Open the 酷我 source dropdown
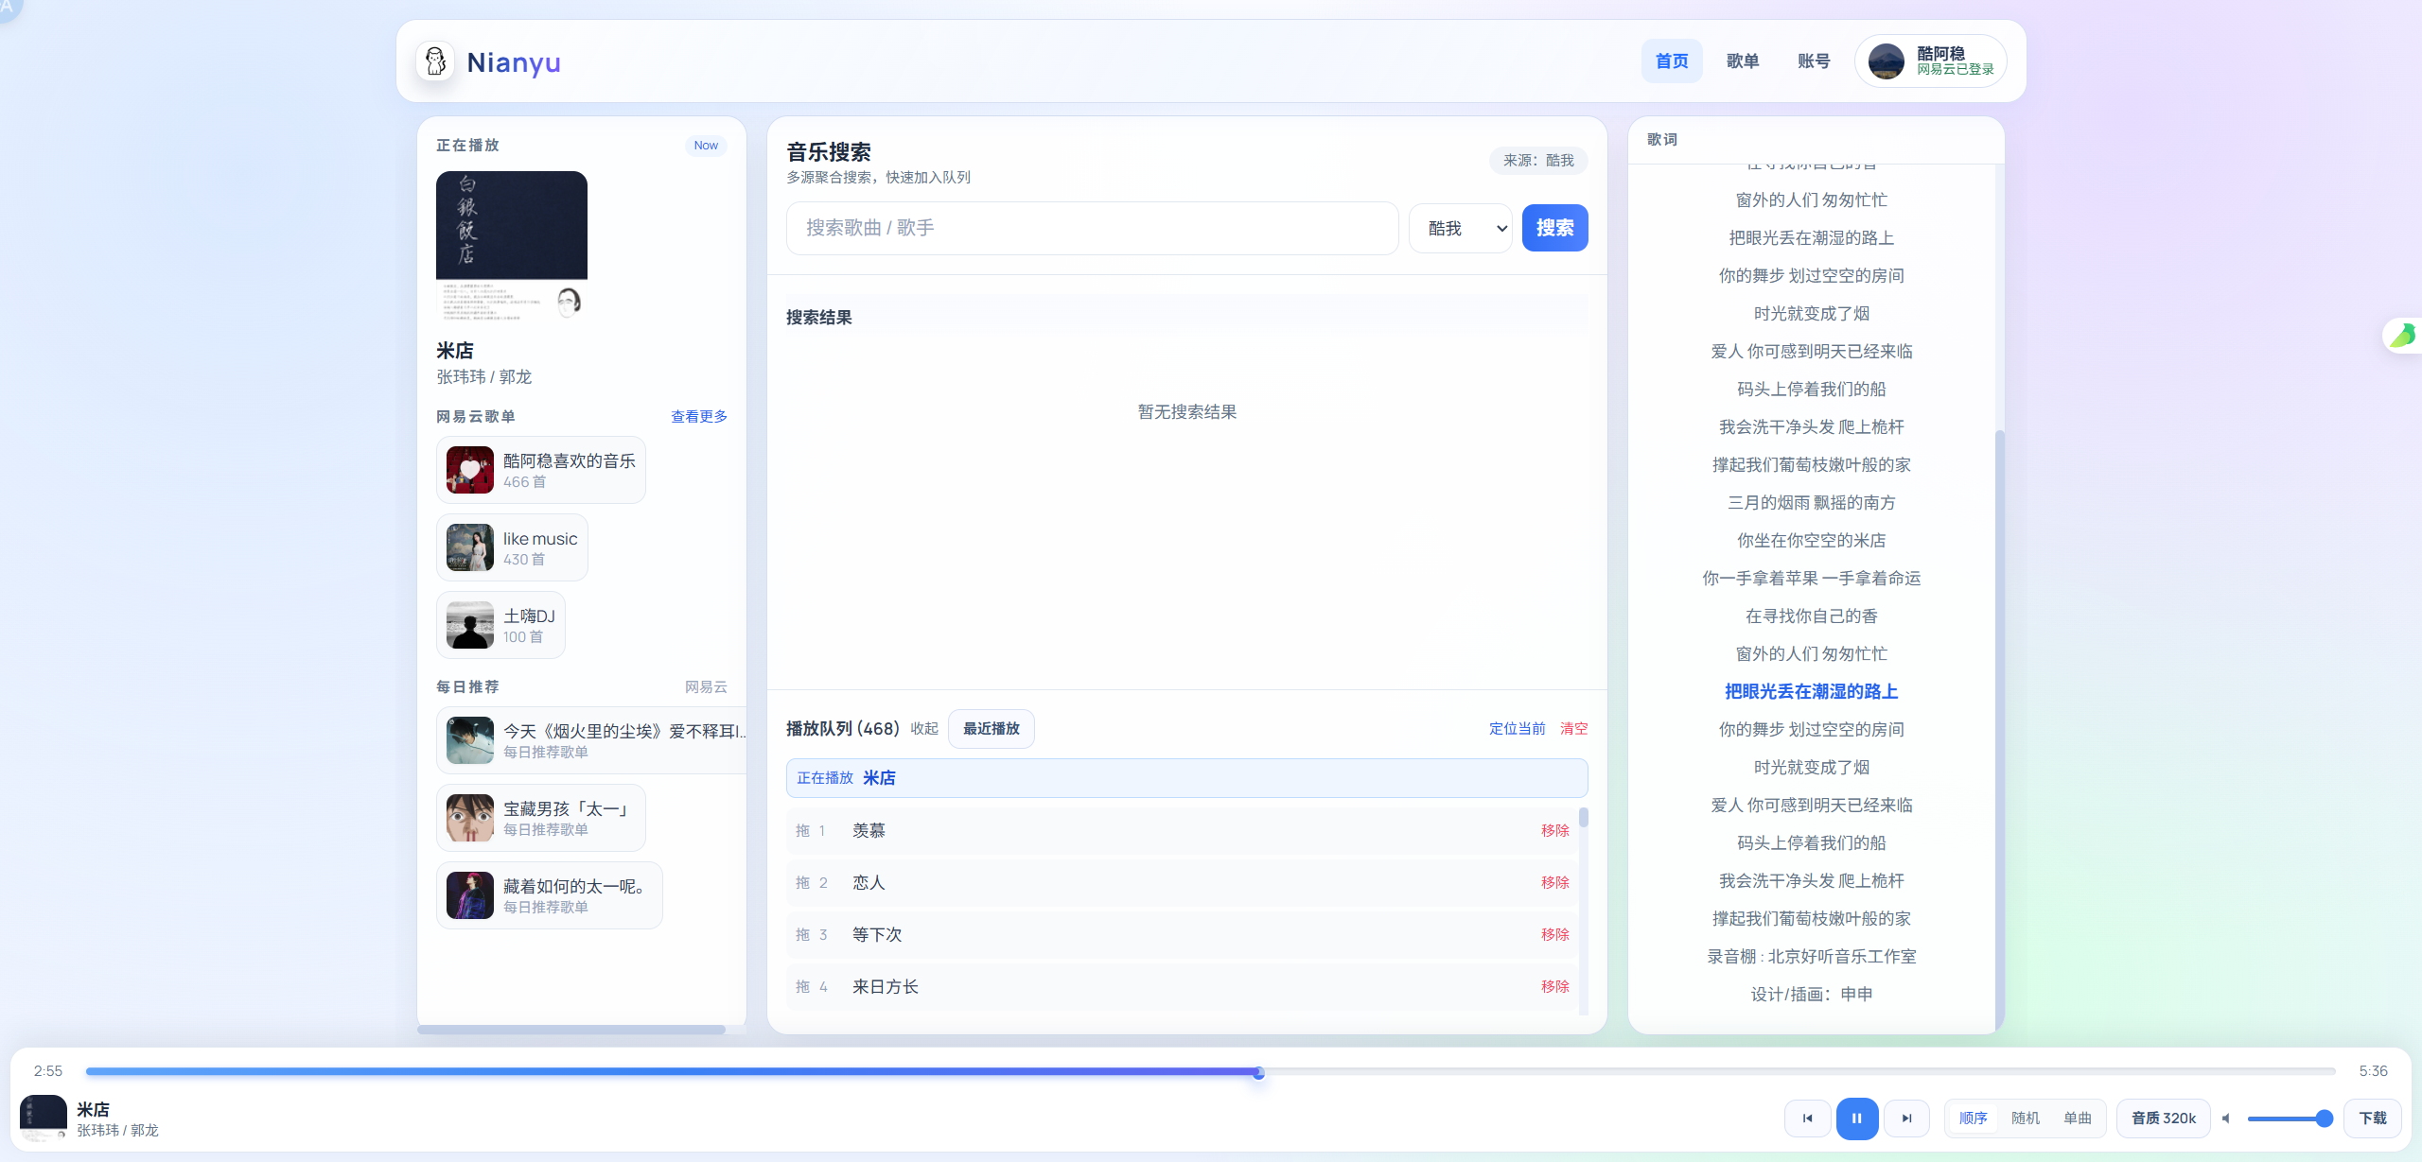Screen dimensions: 2422x1162 tap(1461, 229)
